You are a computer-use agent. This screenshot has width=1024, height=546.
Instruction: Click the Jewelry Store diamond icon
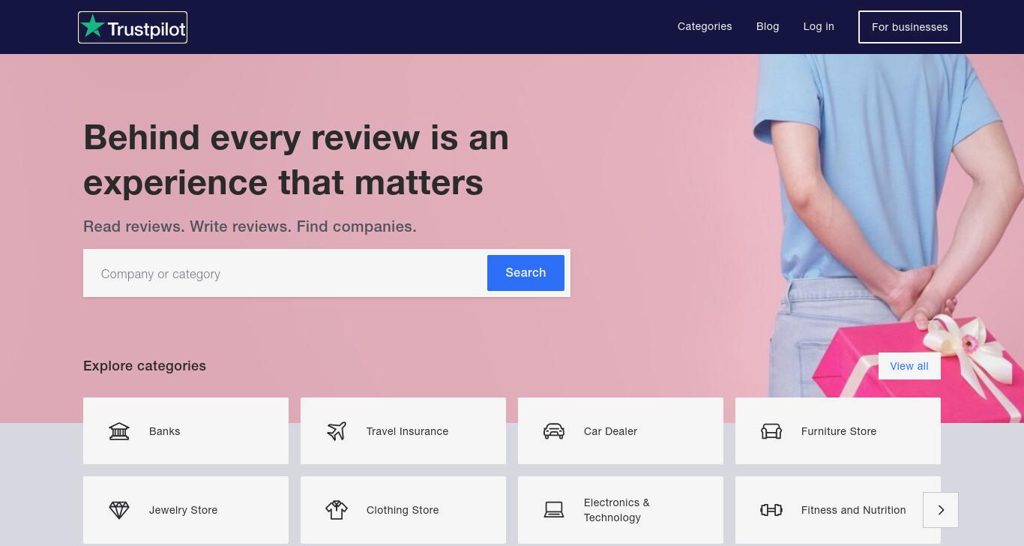tap(119, 510)
